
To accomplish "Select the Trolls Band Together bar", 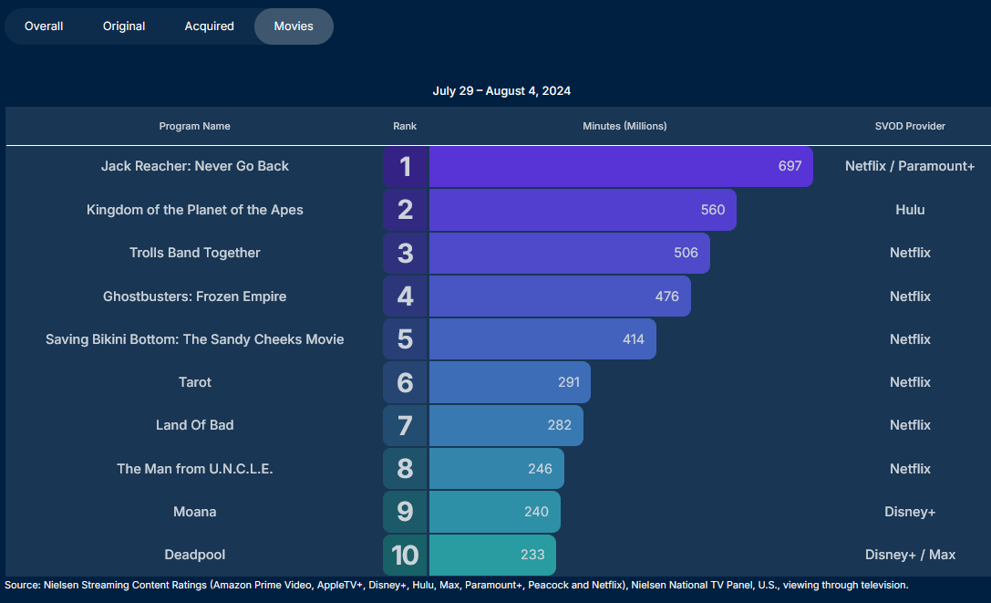I will (569, 253).
